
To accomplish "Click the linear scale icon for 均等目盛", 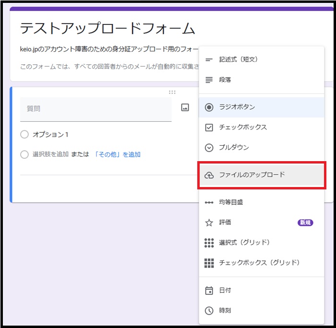I will coord(209,202).
